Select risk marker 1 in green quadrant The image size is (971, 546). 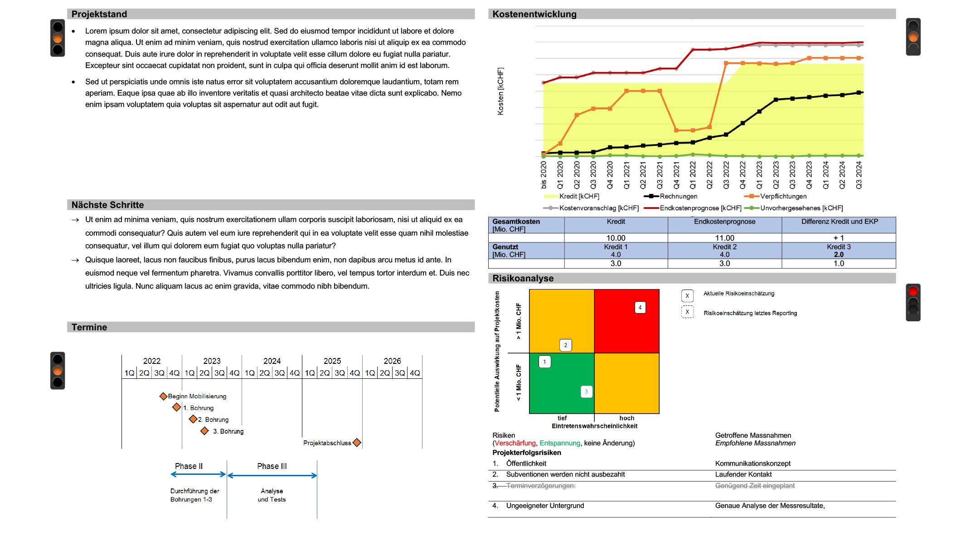pos(545,362)
